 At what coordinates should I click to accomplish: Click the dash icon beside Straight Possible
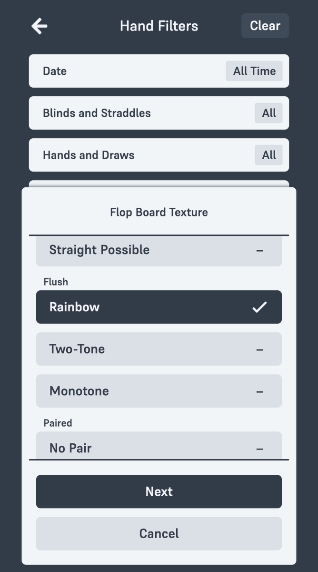click(260, 250)
